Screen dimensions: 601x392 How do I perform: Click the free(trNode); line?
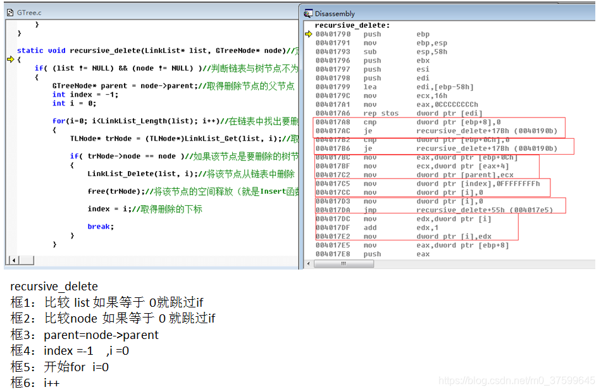(193, 191)
